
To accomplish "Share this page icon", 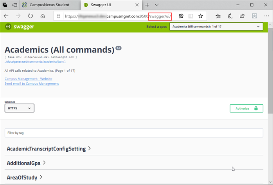I will [242, 16].
